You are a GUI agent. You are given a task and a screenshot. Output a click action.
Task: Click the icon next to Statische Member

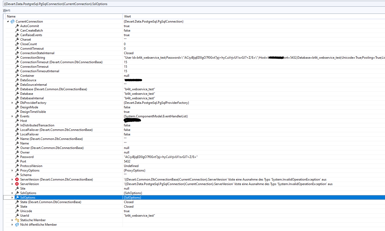(x=17, y=220)
